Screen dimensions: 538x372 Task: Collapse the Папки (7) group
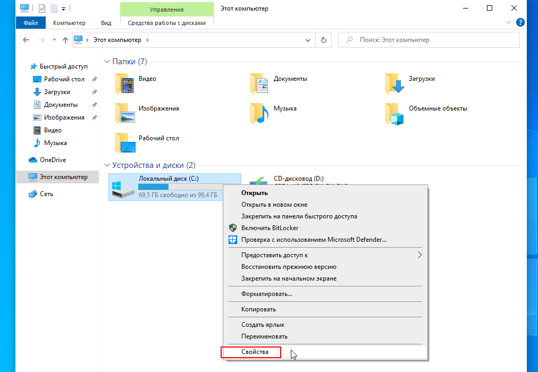tap(107, 62)
